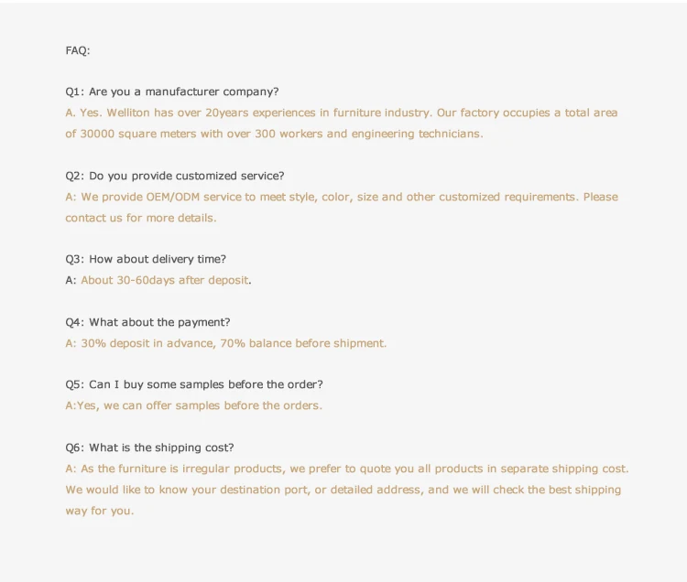
Task: Click the word 'Welliton' in the first answer
Action: click(128, 113)
